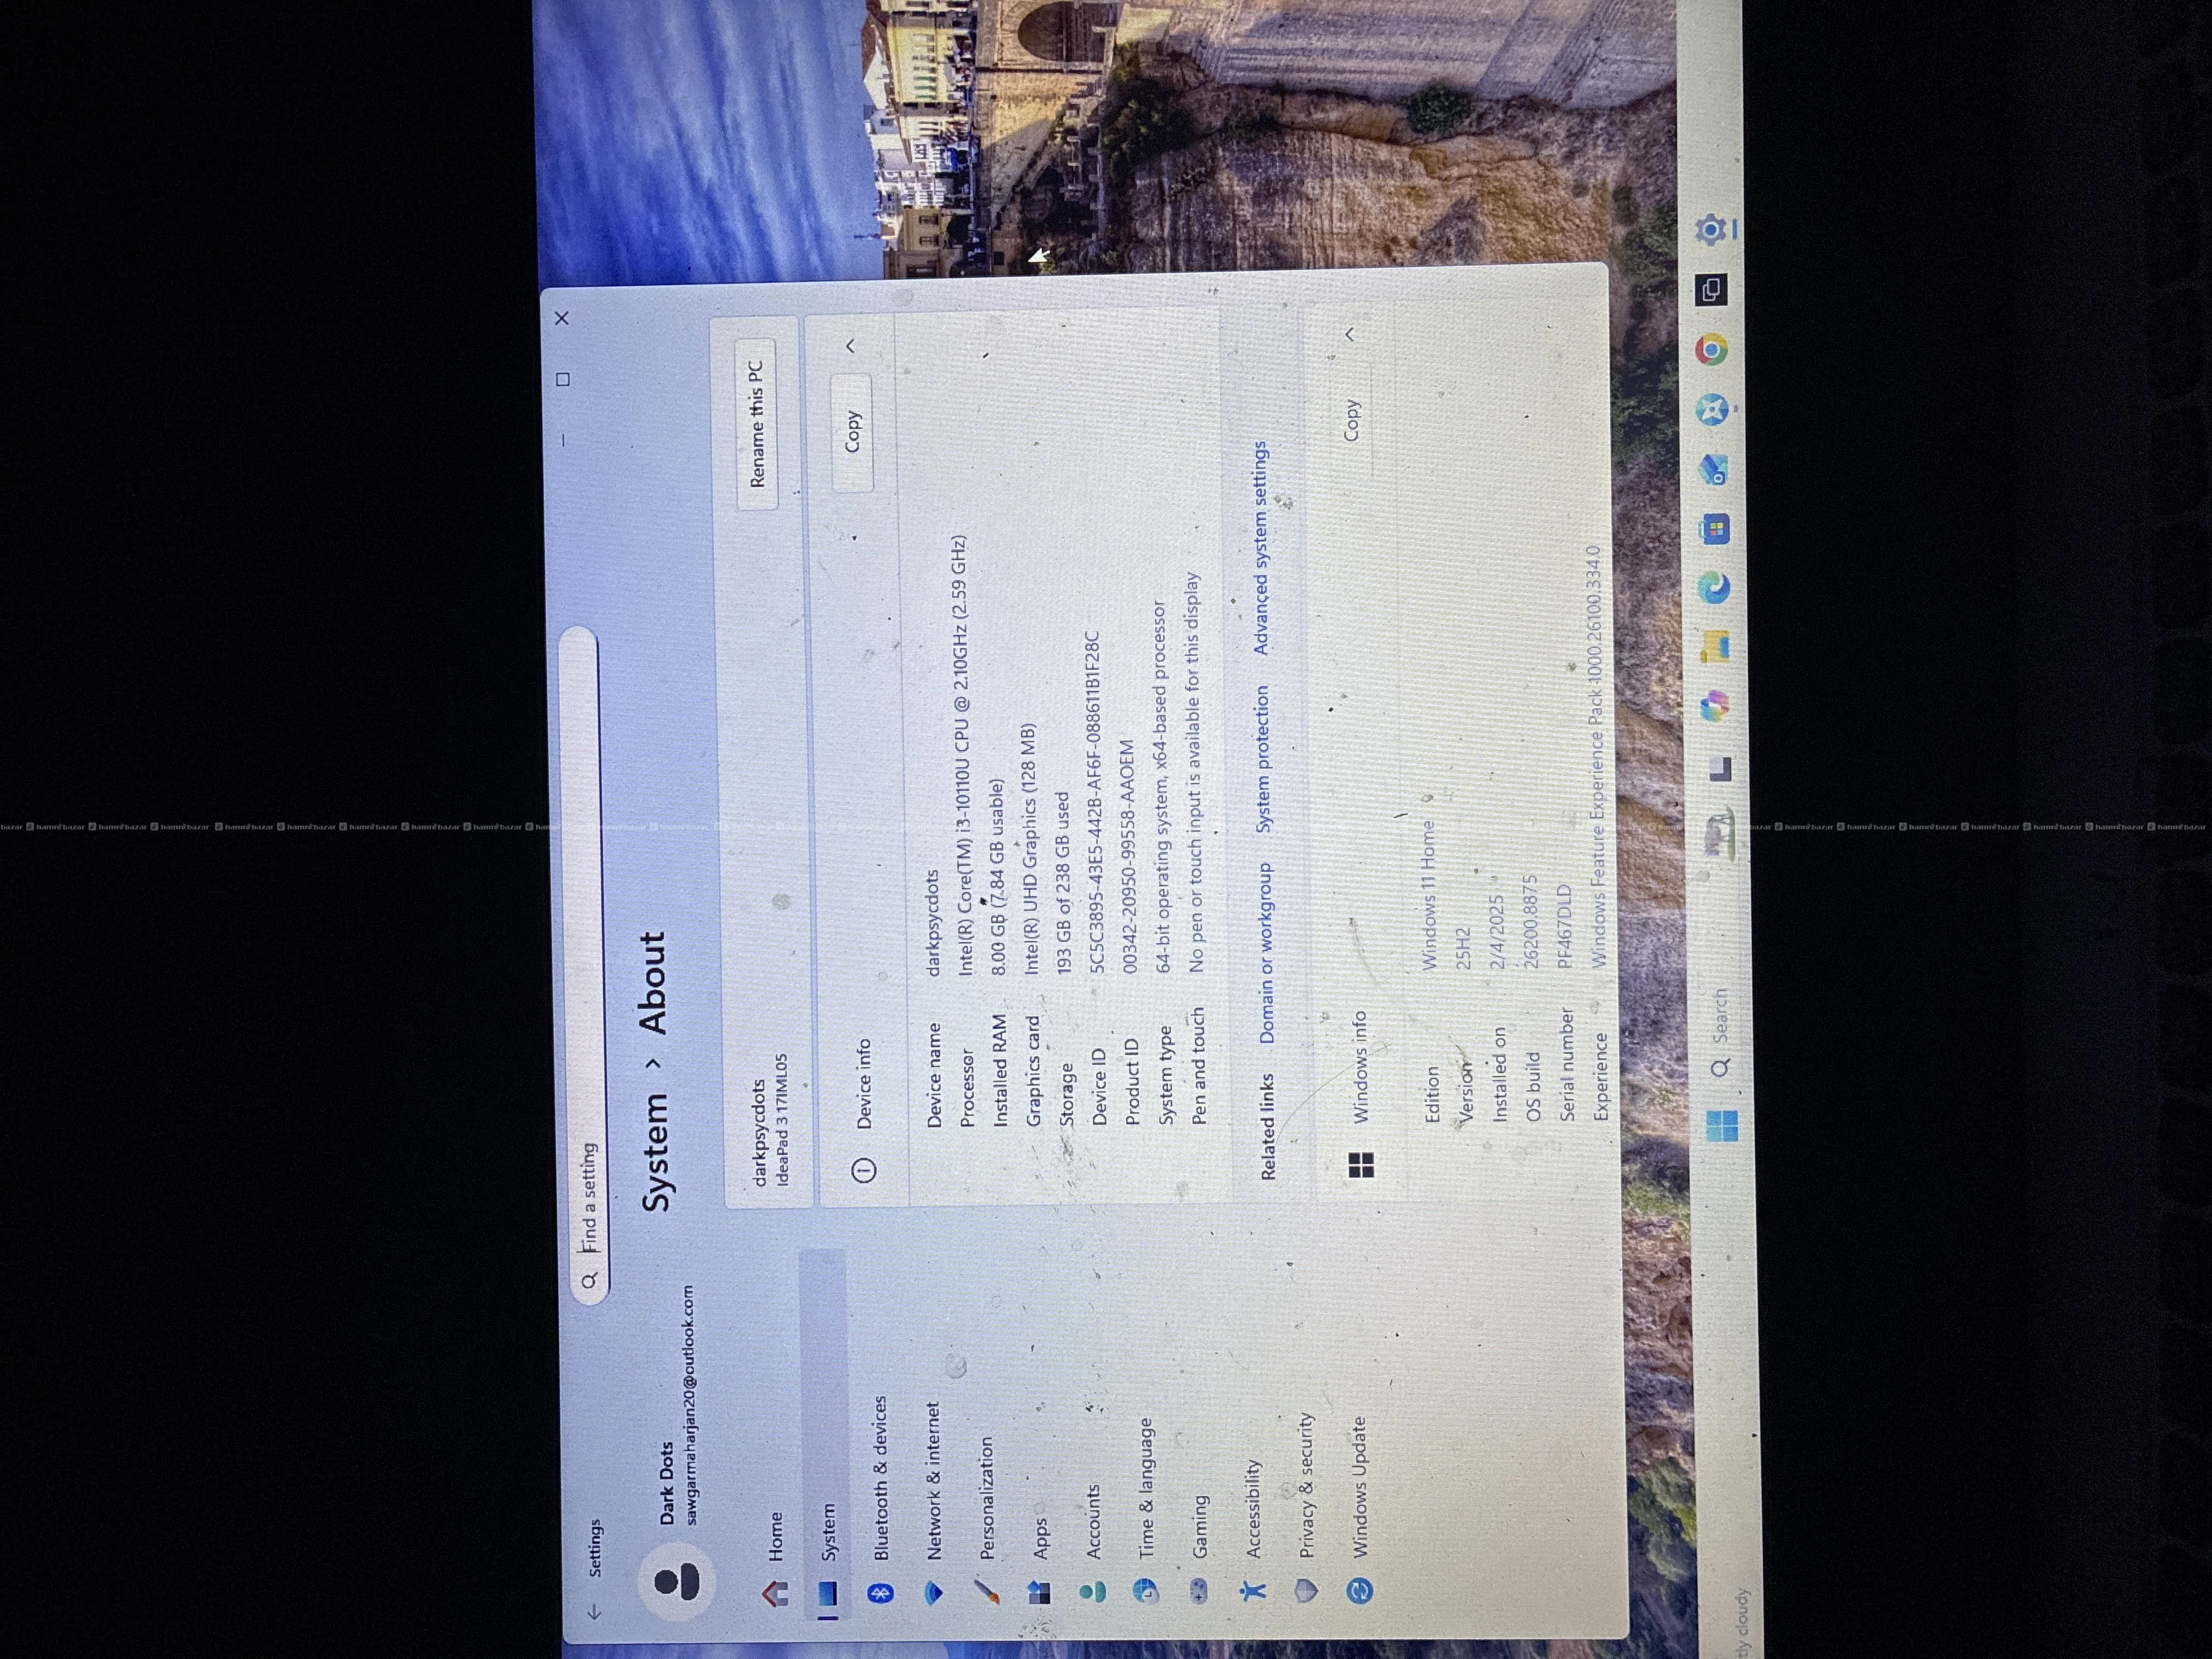Open Apps settings in the sidebar
This screenshot has height=1659, width=2212.
pyautogui.click(x=1040, y=1560)
